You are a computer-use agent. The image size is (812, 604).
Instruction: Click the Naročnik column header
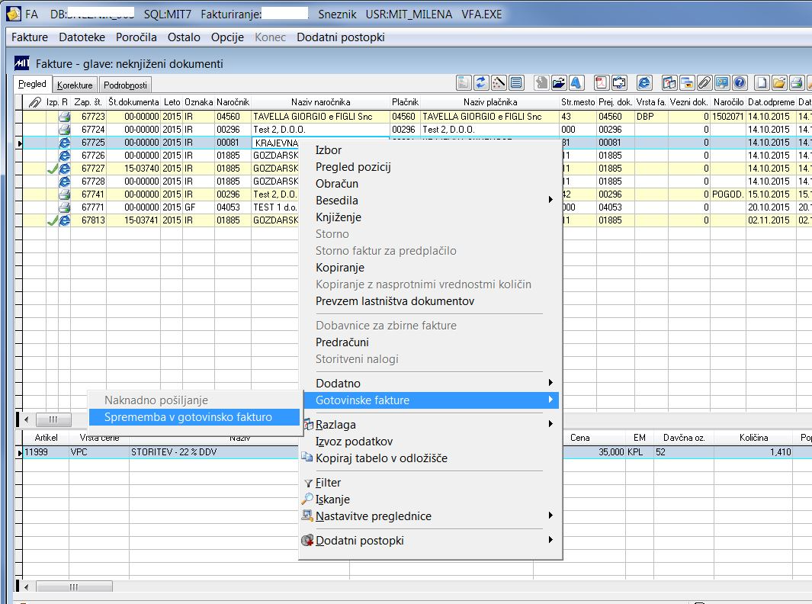233,102
